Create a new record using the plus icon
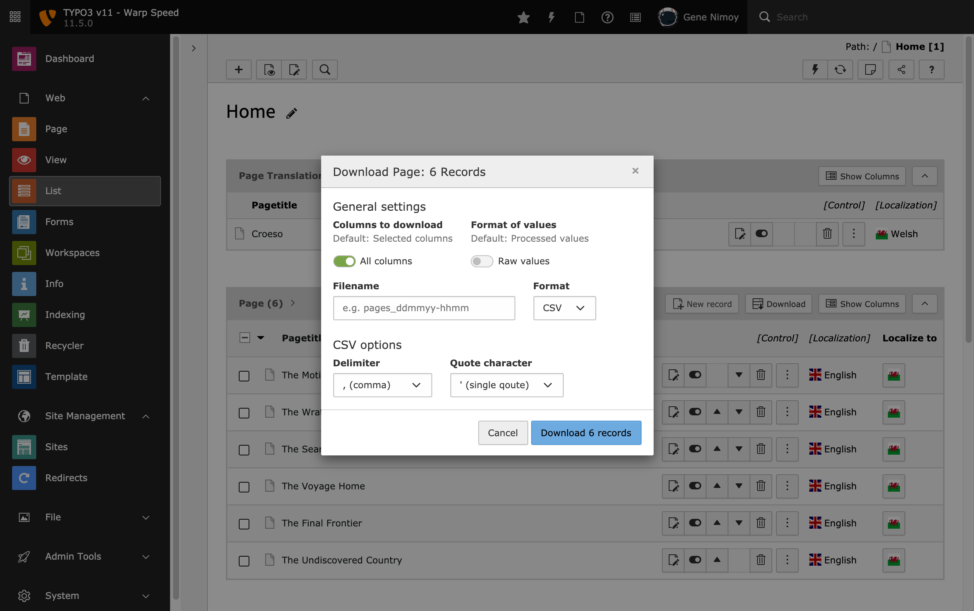Viewport: 974px width, 611px height. 238,69
